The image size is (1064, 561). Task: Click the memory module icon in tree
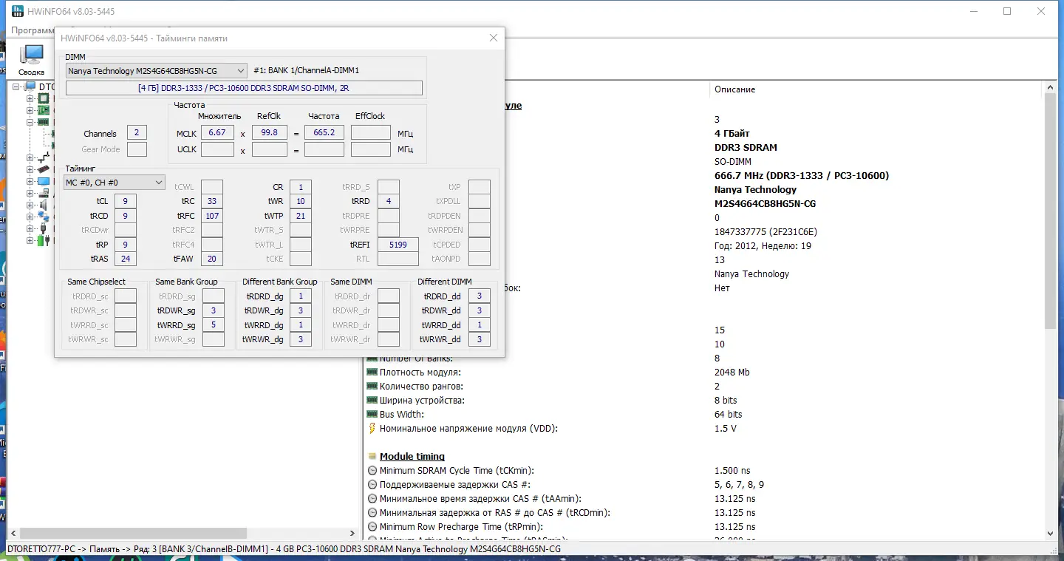click(44, 122)
